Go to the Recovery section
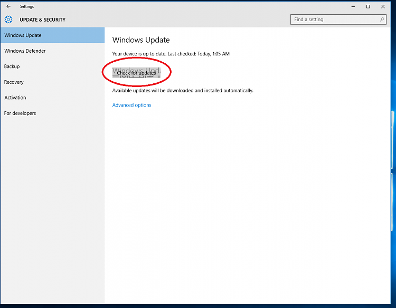This screenshot has height=308, width=396. [x=52, y=82]
